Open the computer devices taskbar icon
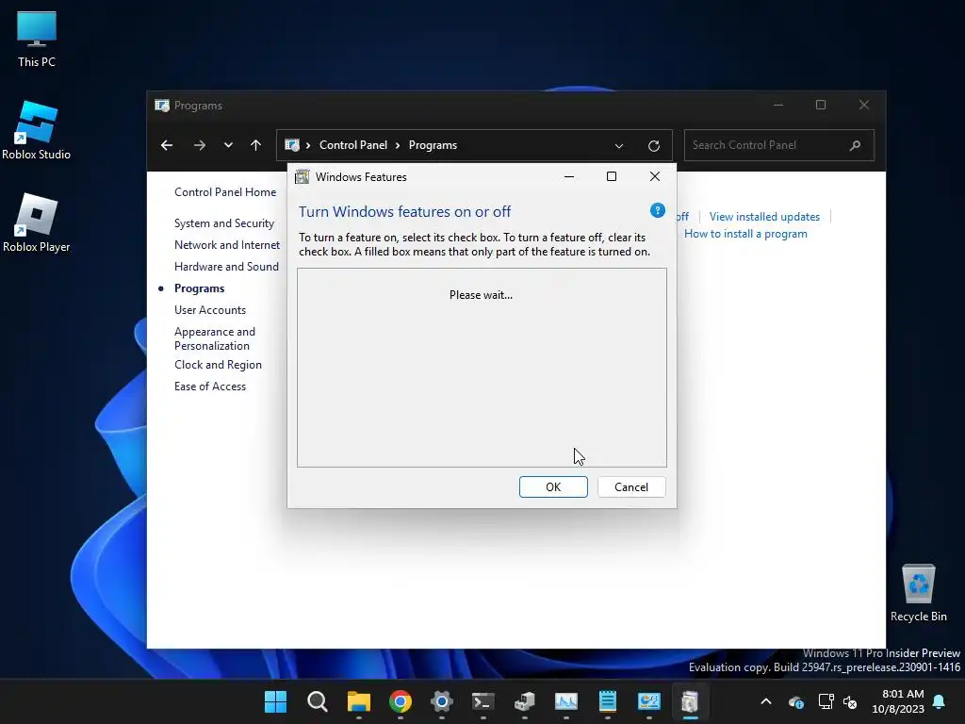This screenshot has height=724, width=965. pos(524,701)
